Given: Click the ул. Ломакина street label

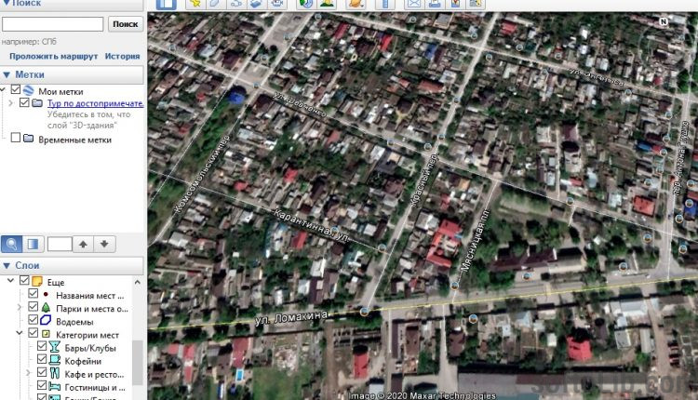Looking at the screenshot, I should click(x=292, y=318).
